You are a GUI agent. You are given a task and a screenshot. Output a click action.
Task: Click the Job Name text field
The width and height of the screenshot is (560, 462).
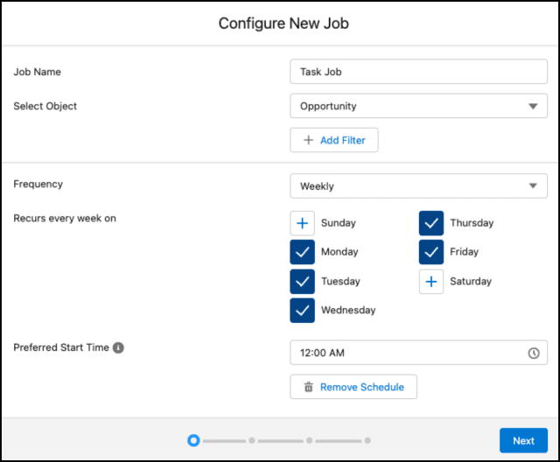click(x=417, y=72)
